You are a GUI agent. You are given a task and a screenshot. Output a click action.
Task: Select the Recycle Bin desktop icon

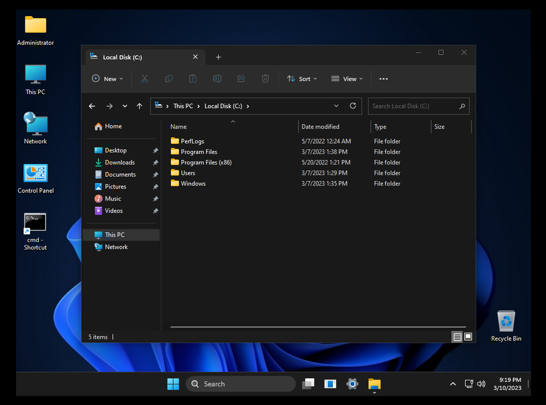506,326
